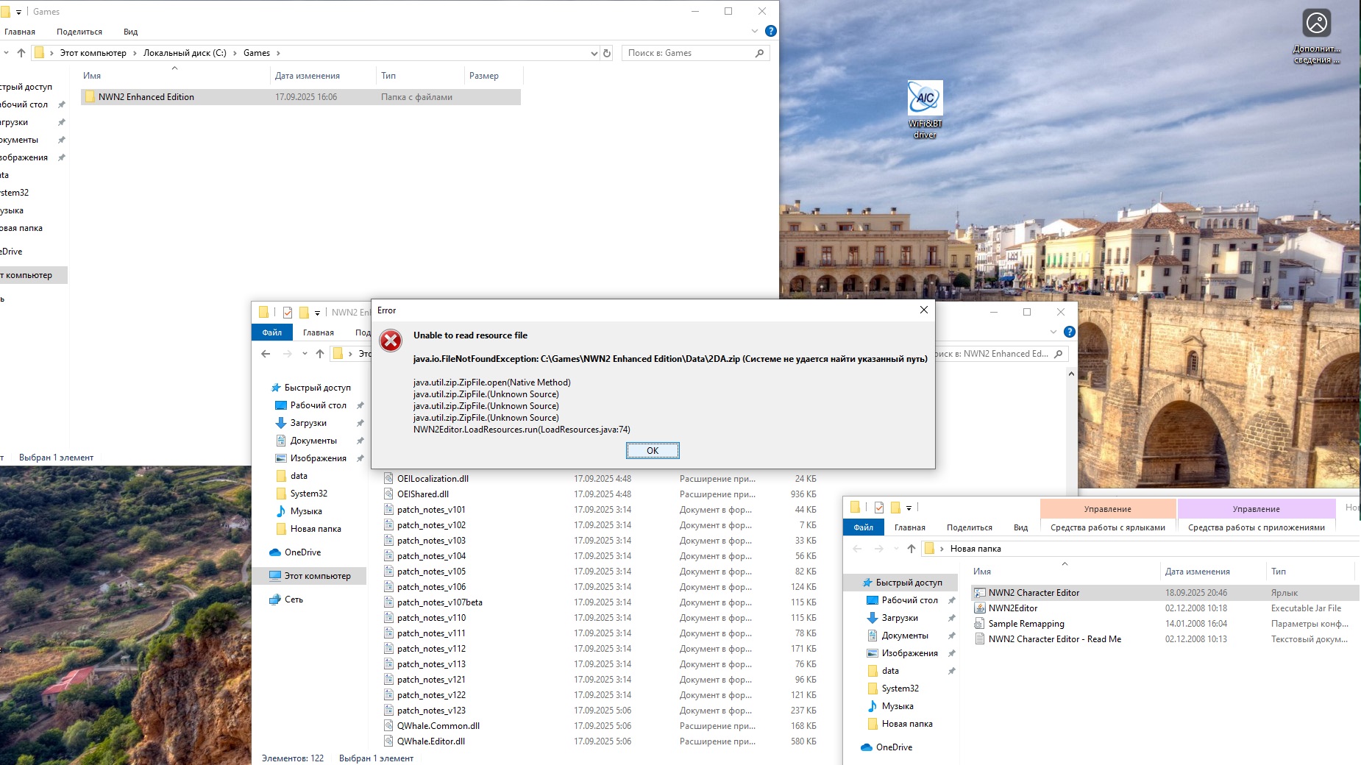Open recent locations dropdown in NWN2 window
1361x765 pixels.
coord(305,354)
